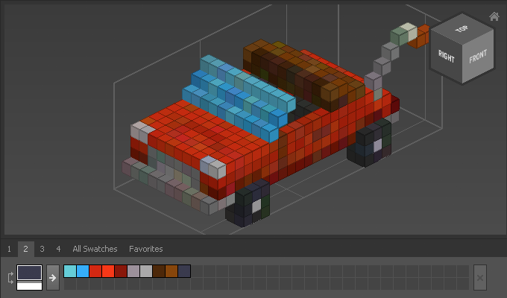507x298 pixels.
Task: Choose the bright orange-red swatch
Action: click(x=108, y=271)
